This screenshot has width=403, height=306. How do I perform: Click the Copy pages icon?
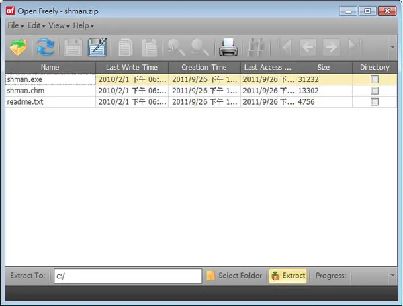tap(126, 47)
